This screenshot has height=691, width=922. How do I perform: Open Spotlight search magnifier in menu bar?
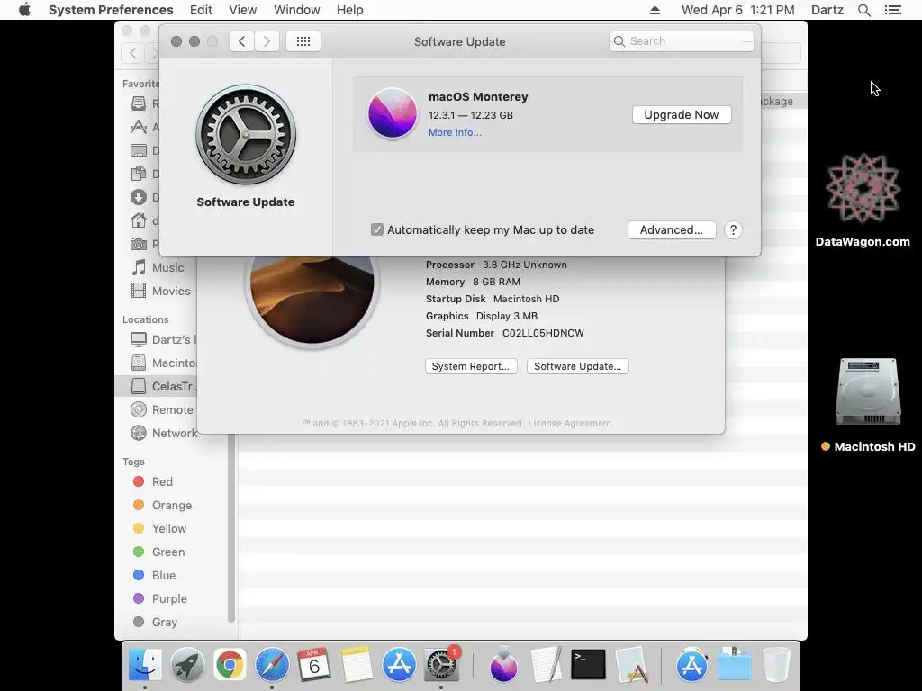pos(863,10)
